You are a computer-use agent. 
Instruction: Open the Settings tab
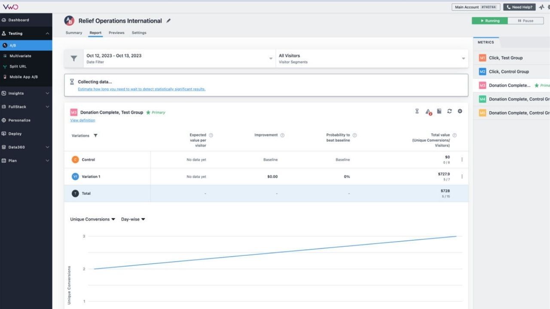click(139, 33)
